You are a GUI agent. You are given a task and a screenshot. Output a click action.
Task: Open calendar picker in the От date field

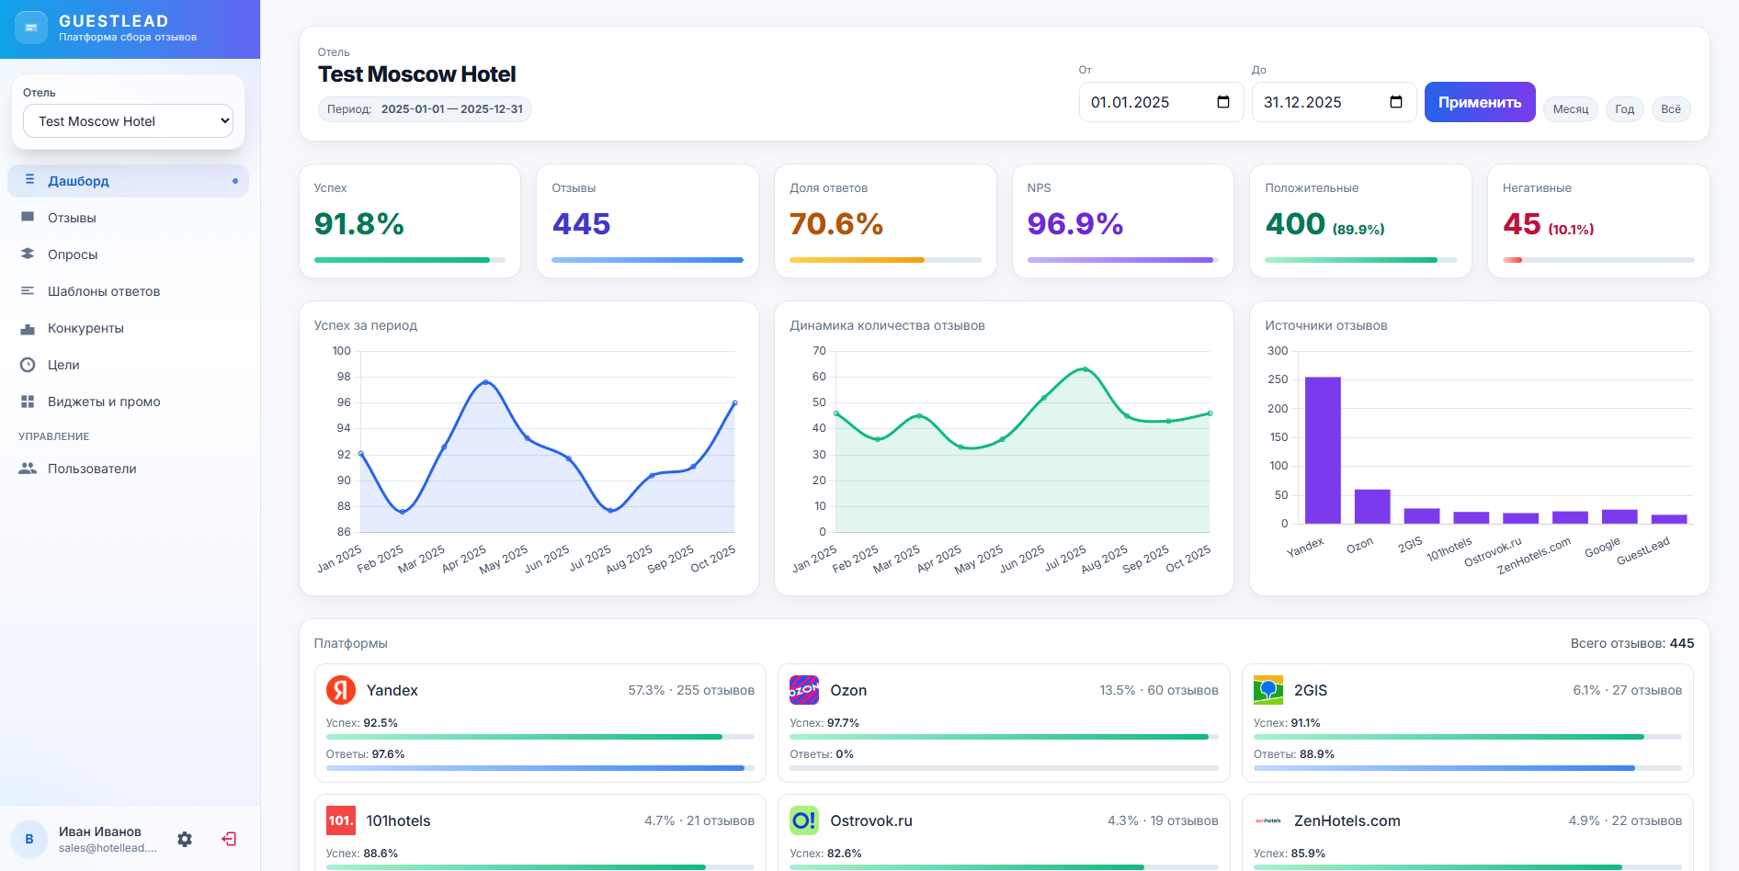click(1223, 102)
